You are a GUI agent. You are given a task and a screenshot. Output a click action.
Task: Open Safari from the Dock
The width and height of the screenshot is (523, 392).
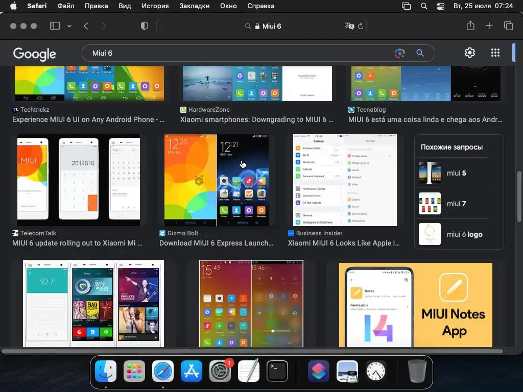pos(163,371)
